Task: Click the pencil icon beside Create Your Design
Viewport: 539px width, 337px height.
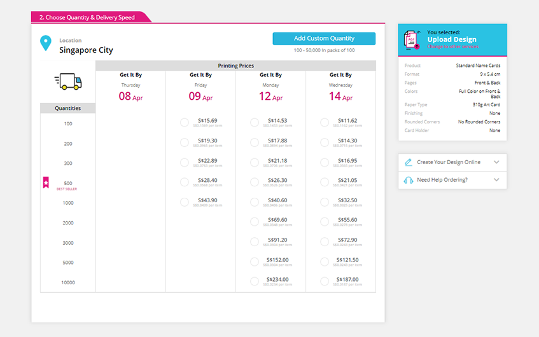Action: 409,162
